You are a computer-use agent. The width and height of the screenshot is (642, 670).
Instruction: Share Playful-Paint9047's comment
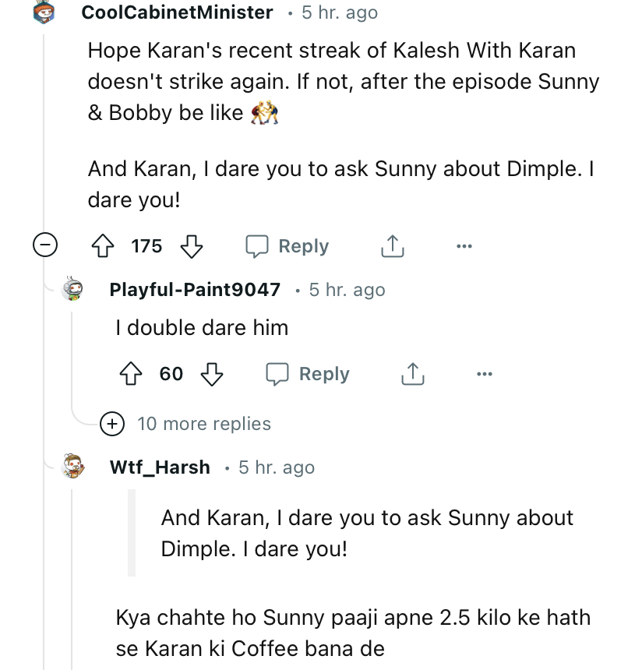pos(413,375)
